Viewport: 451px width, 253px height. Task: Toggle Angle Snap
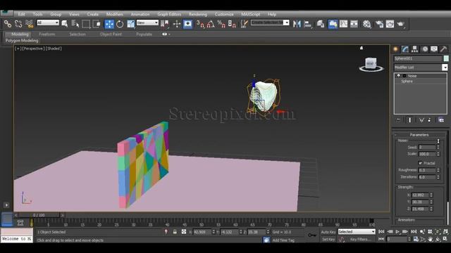point(211,24)
